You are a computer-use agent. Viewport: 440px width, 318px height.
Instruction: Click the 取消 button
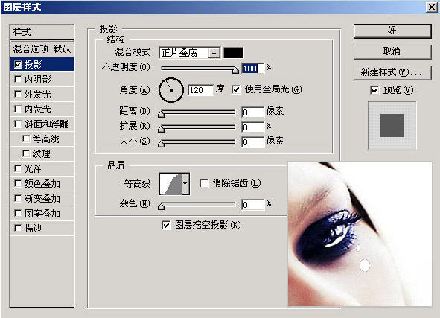(x=392, y=51)
